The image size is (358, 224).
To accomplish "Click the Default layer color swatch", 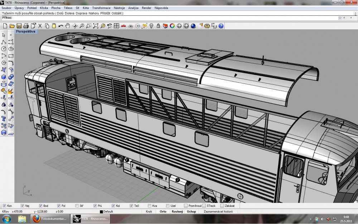I will [101, 212].
